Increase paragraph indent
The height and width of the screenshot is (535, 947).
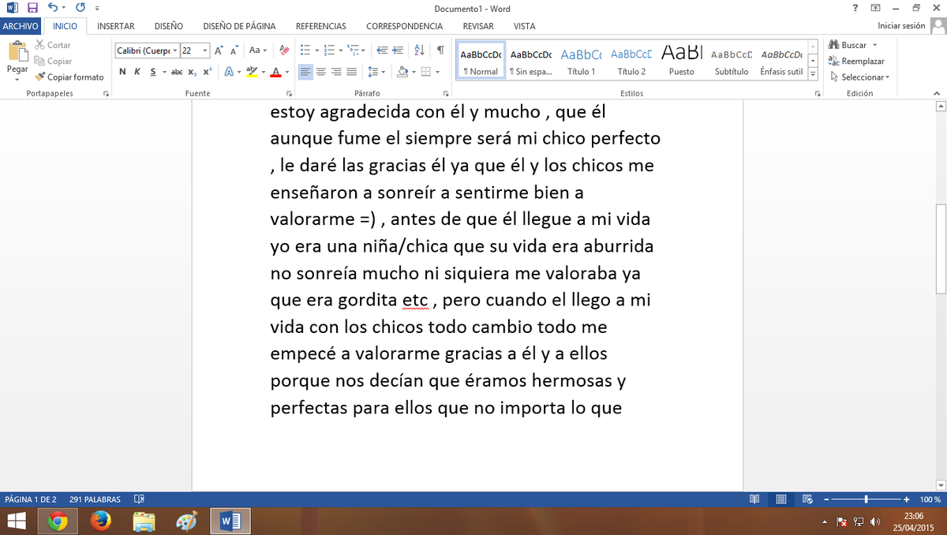tap(399, 50)
